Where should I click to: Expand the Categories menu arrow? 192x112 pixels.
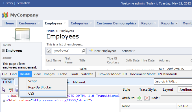point(91,23)
